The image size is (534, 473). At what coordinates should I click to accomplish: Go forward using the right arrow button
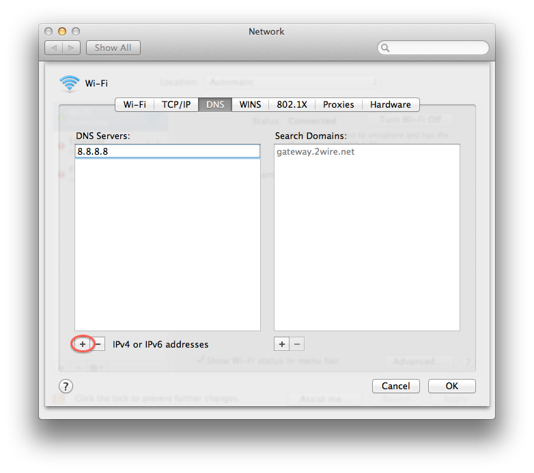[71, 48]
